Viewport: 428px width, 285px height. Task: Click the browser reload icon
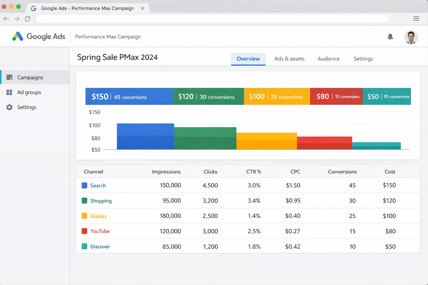click(x=28, y=18)
